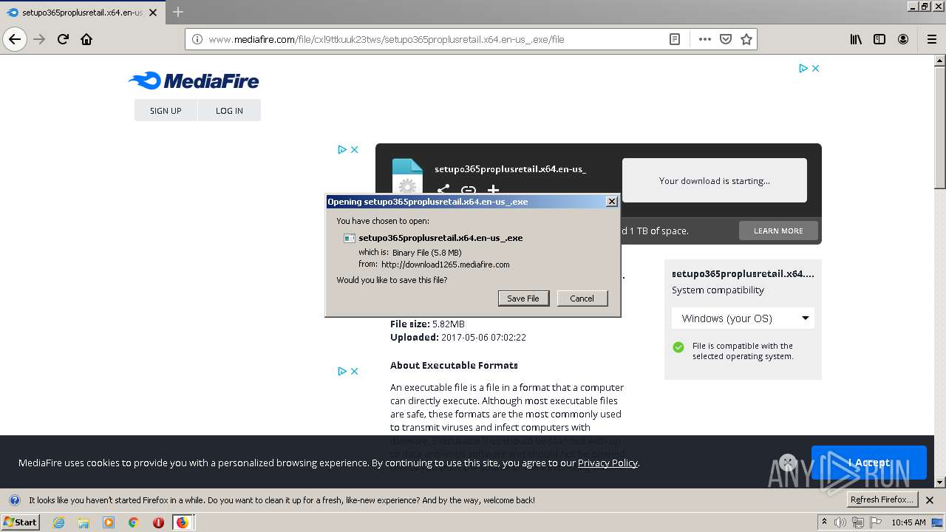Launch Chrome from the taskbar
The width and height of the screenshot is (946, 532).
tap(134, 522)
